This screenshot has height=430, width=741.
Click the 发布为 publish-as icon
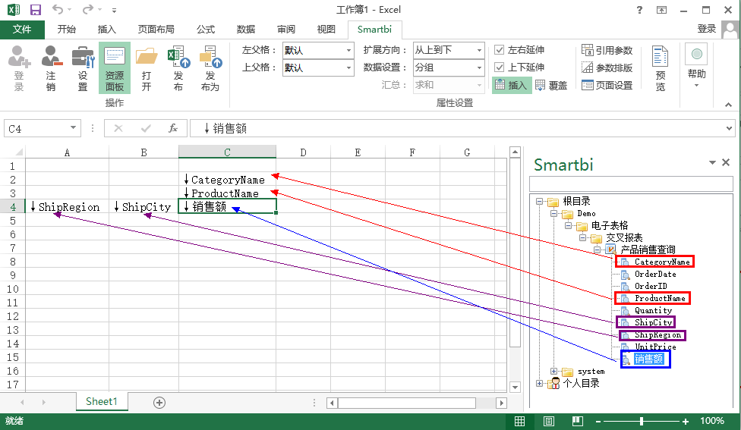click(x=210, y=68)
